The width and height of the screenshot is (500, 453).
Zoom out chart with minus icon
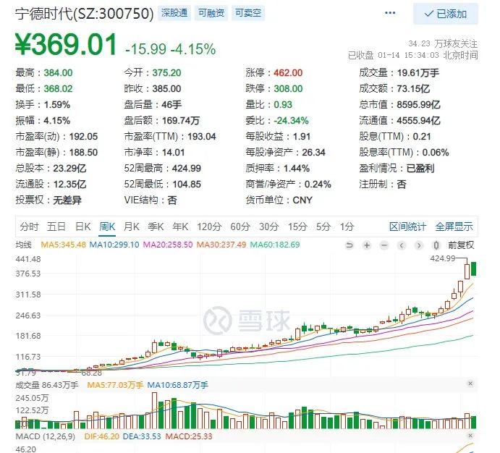point(384,245)
